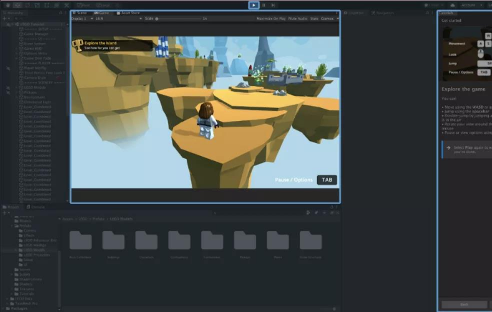Switch to the Game tab
Screen dimensions: 492x312
[x=101, y=13]
